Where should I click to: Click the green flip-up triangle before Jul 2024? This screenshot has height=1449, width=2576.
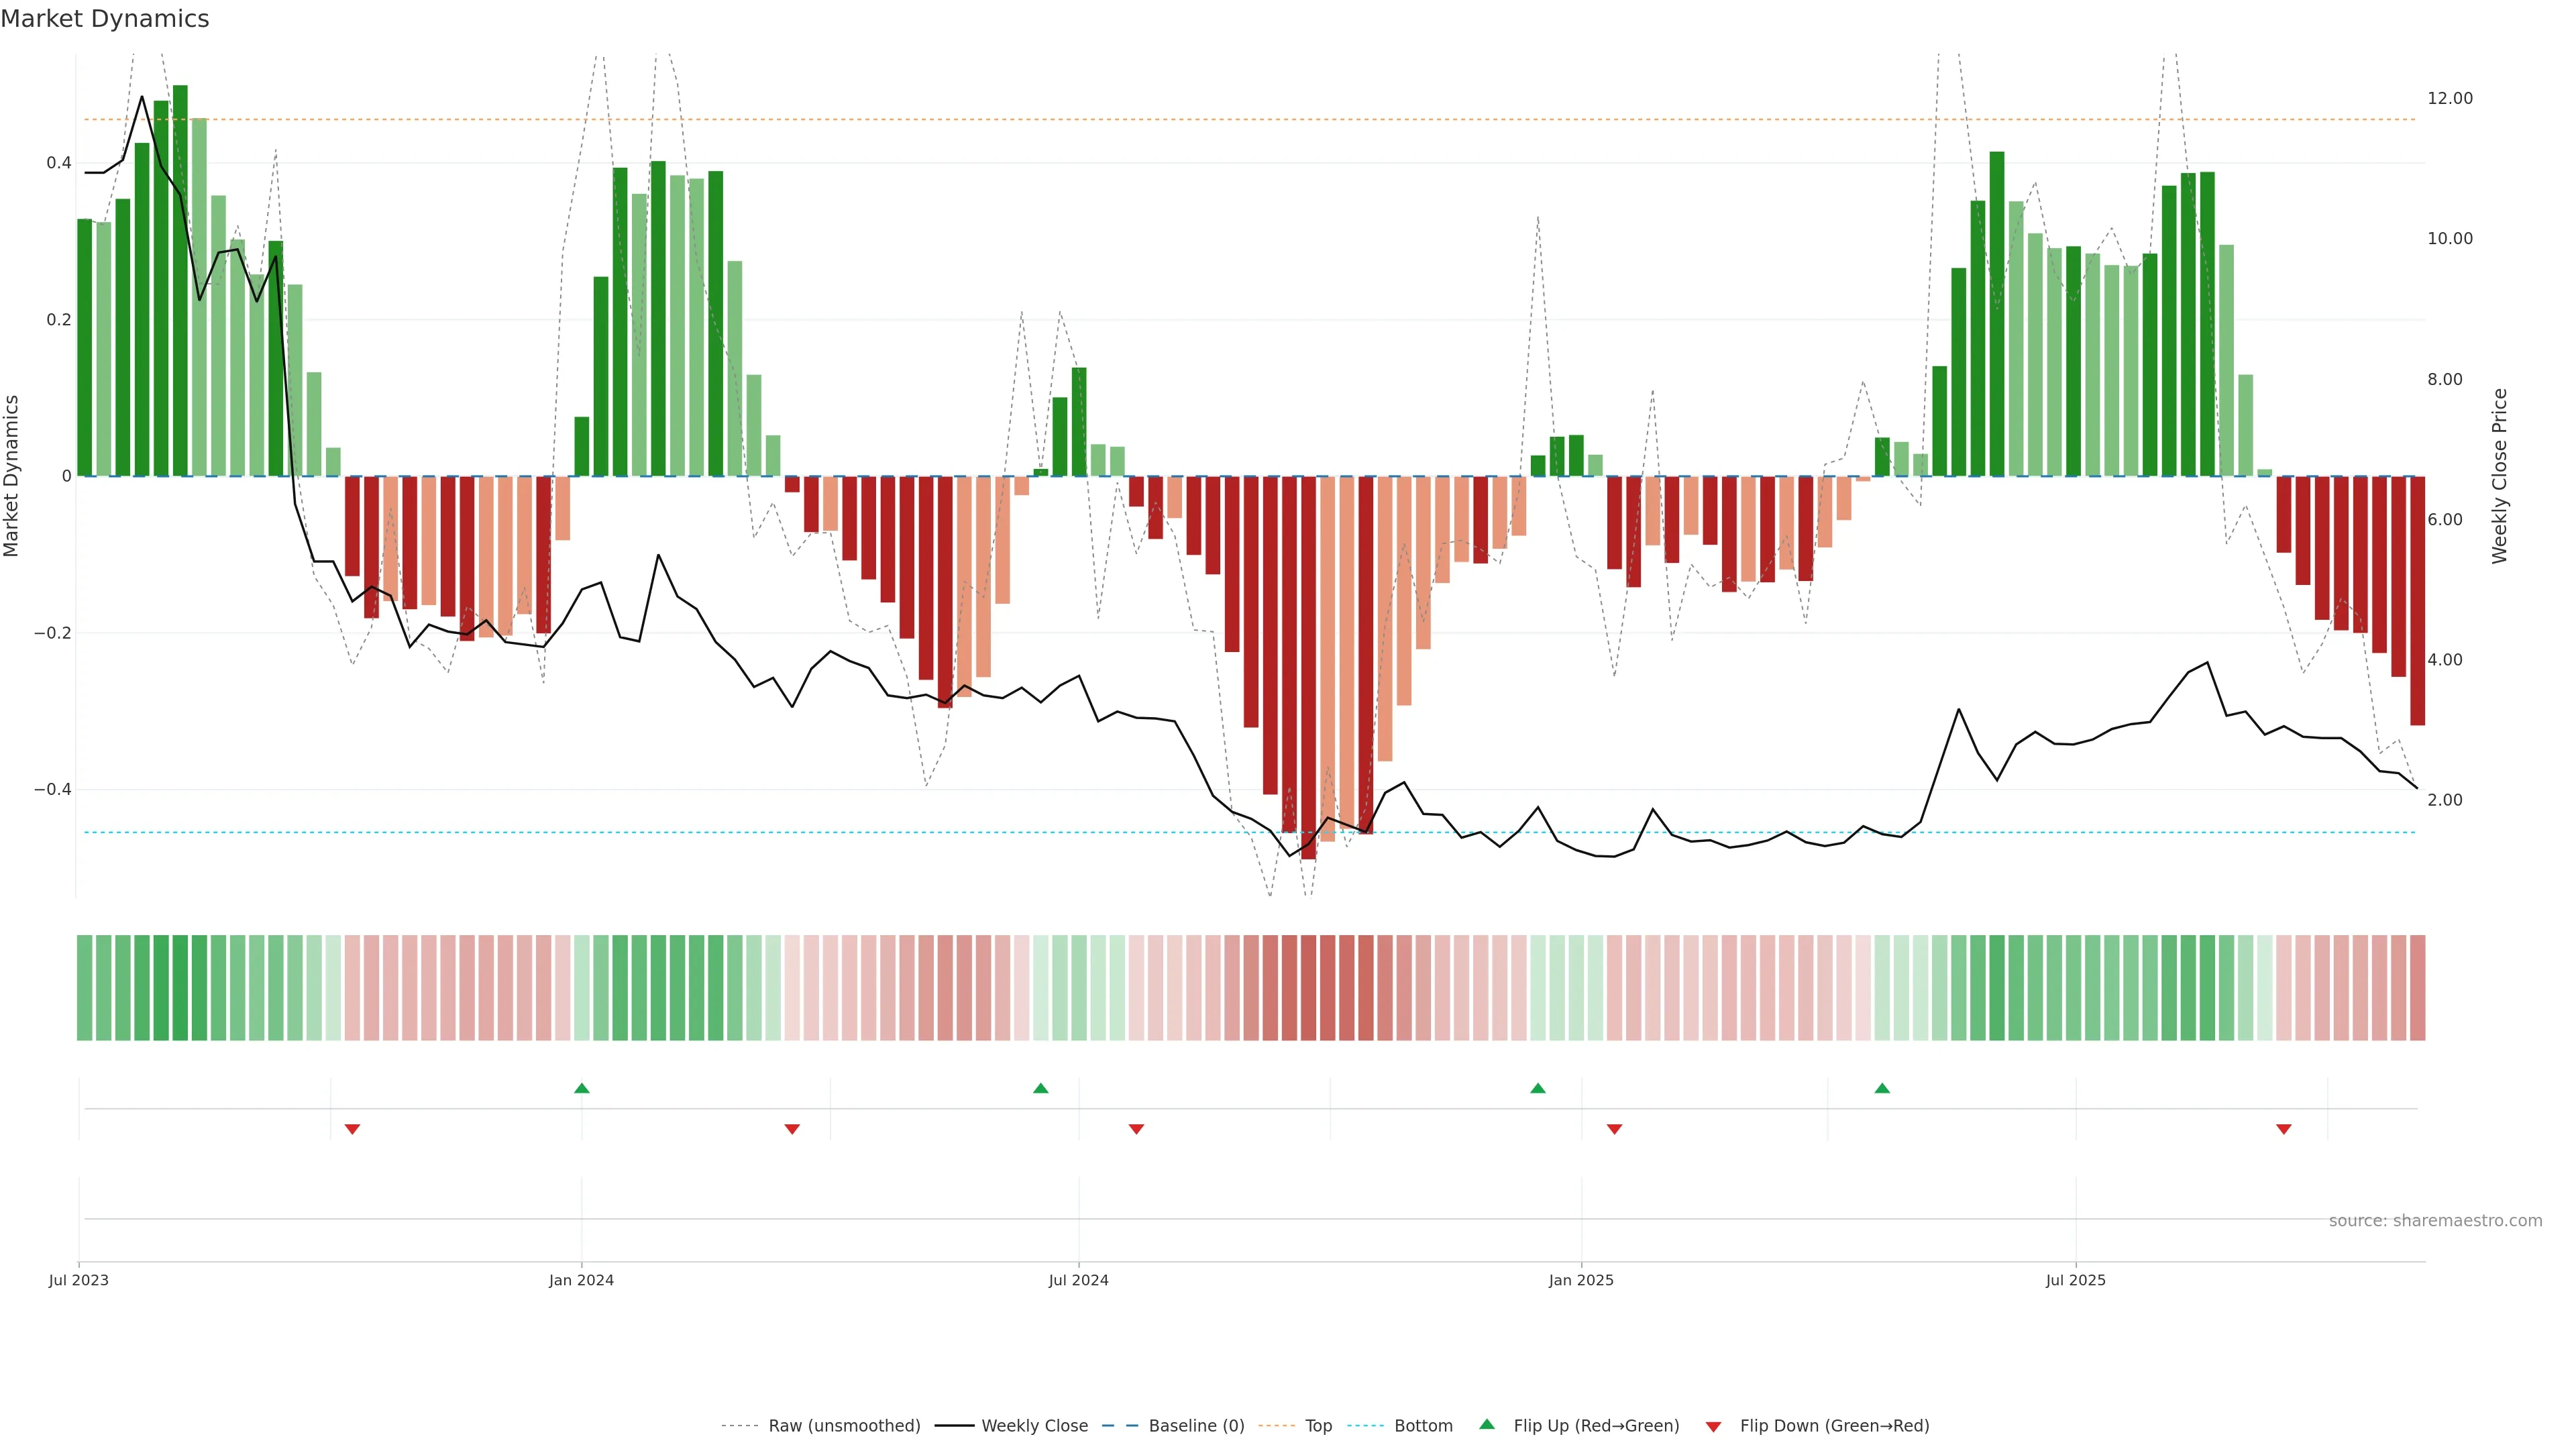point(1041,1088)
